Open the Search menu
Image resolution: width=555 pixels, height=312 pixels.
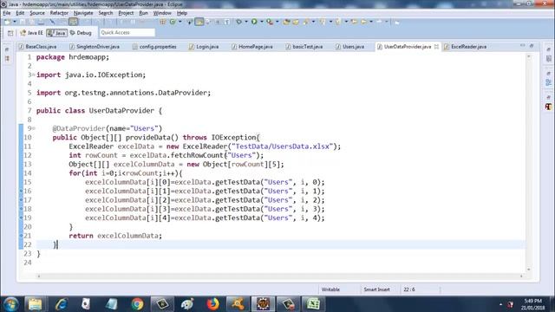click(x=106, y=13)
